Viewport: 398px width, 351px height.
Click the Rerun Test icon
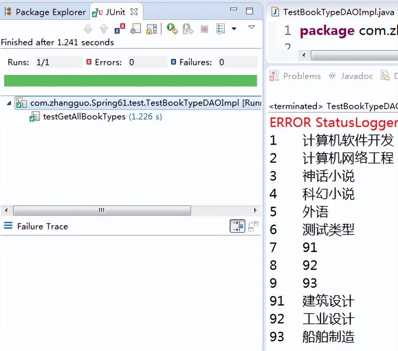(172, 29)
